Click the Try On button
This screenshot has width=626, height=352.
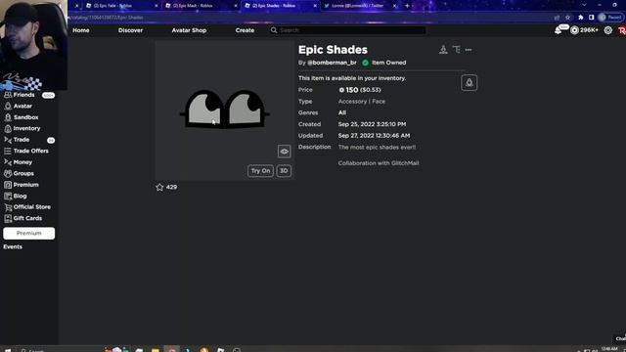click(260, 171)
